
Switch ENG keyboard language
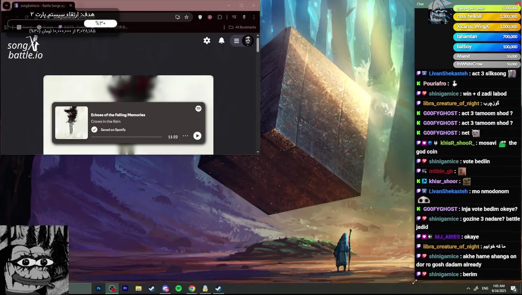pos(485,288)
